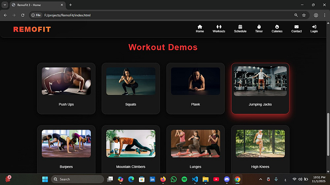This screenshot has height=185, width=330.
Task: Open the Calories flame icon
Action: (x=277, y=27)
